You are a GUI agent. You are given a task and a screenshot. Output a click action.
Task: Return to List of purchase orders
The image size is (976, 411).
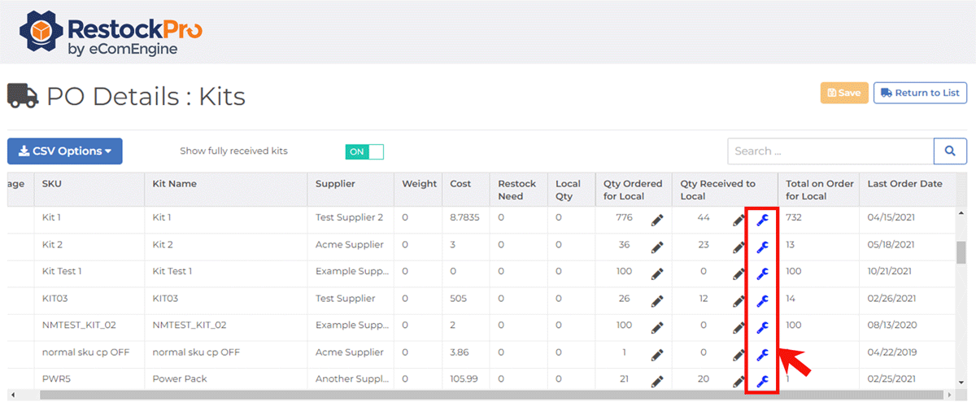coord(920,93)
